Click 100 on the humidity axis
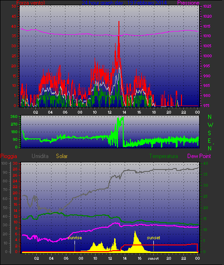This screenshot has width=224, height=265. pyautogui.click(x=4, y=163)
